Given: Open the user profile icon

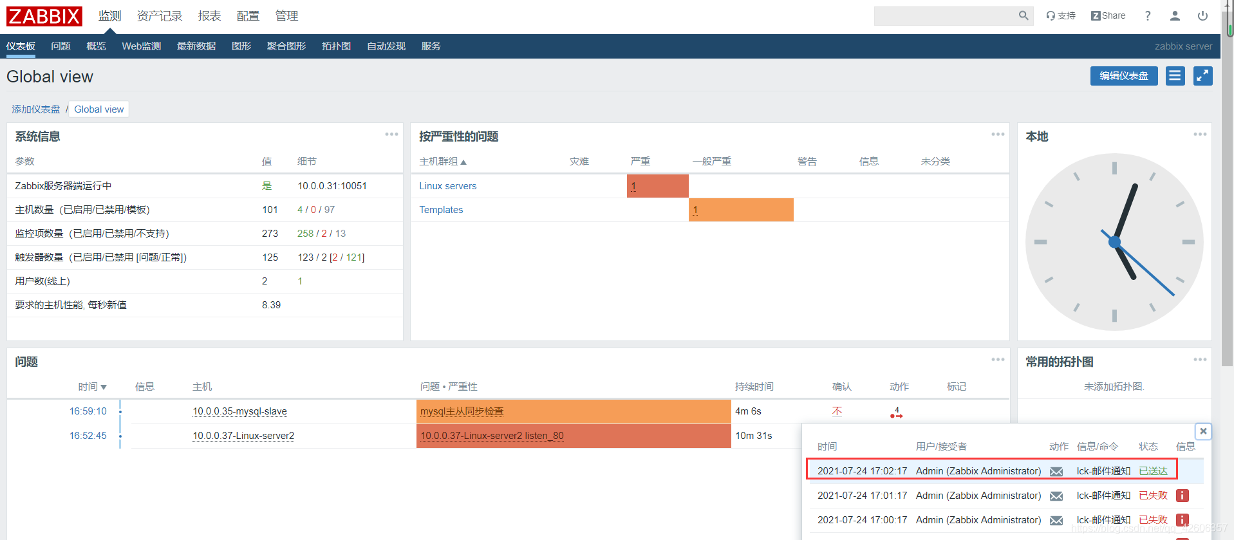Looking at the screenshot, I should (1175, 15).
